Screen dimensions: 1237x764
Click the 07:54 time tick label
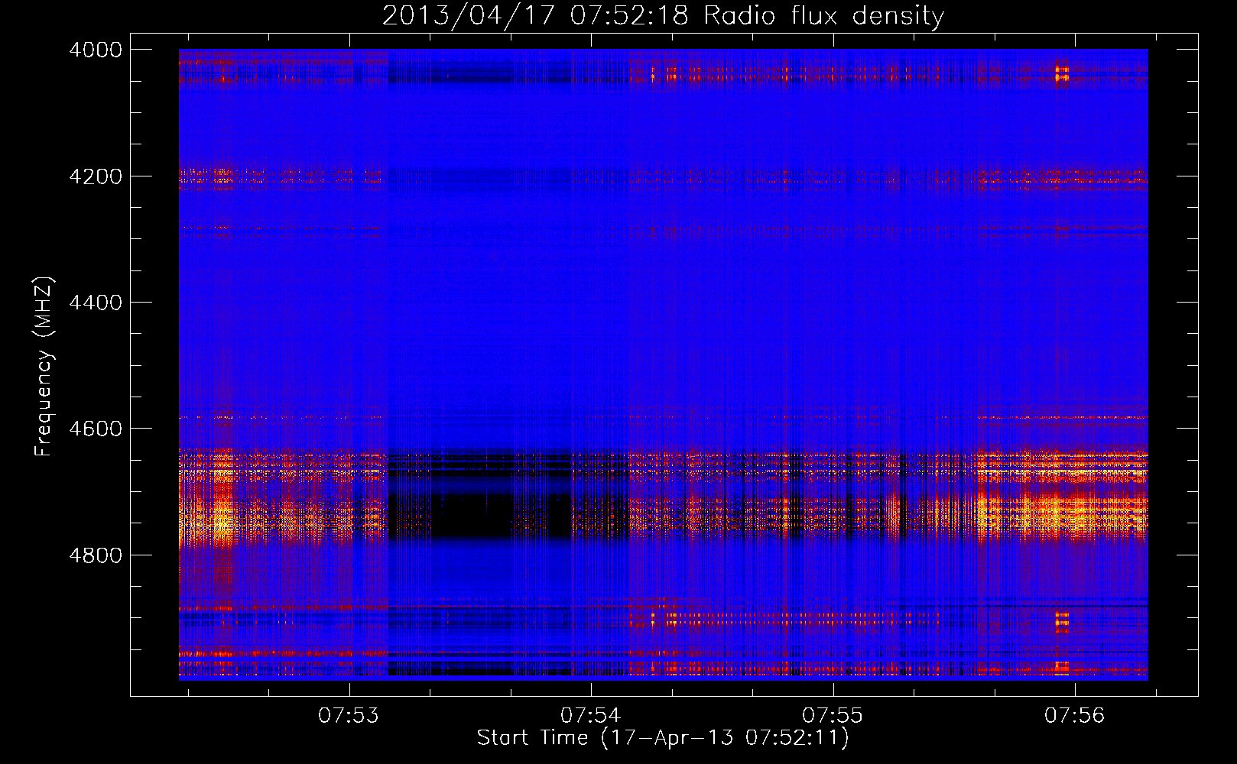(591, 716)
